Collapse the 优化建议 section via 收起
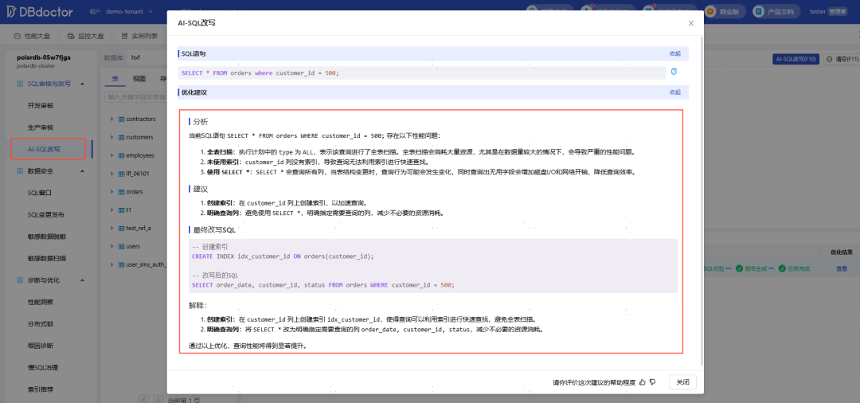 point(674,92)
